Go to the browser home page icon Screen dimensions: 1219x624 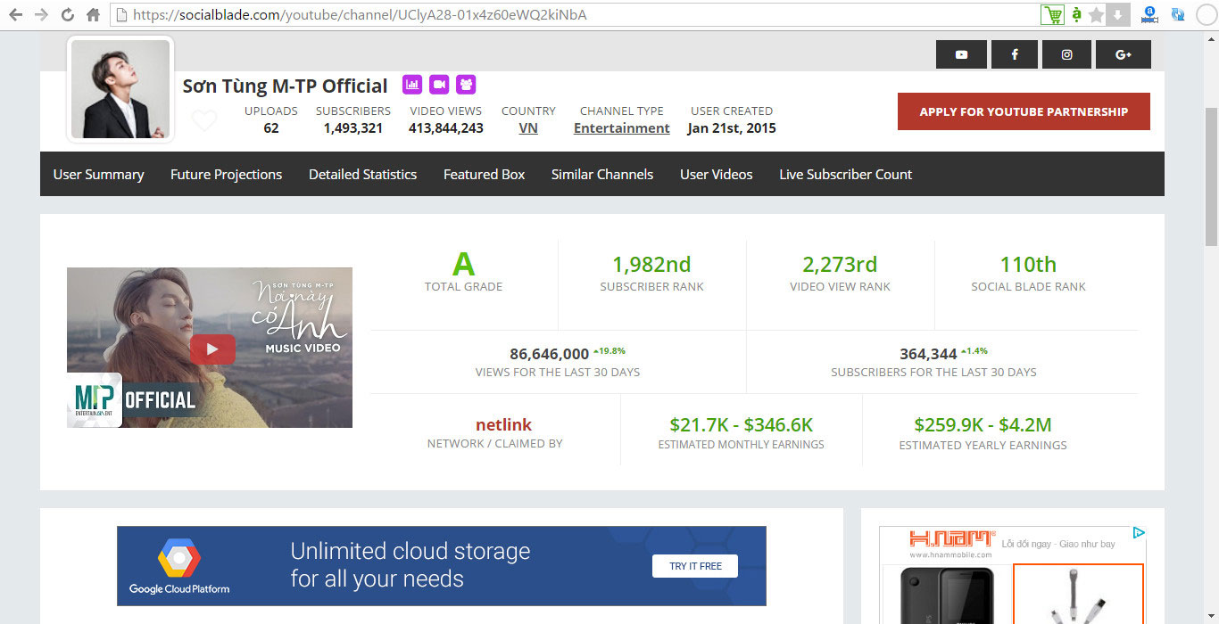tap(93, 15)
